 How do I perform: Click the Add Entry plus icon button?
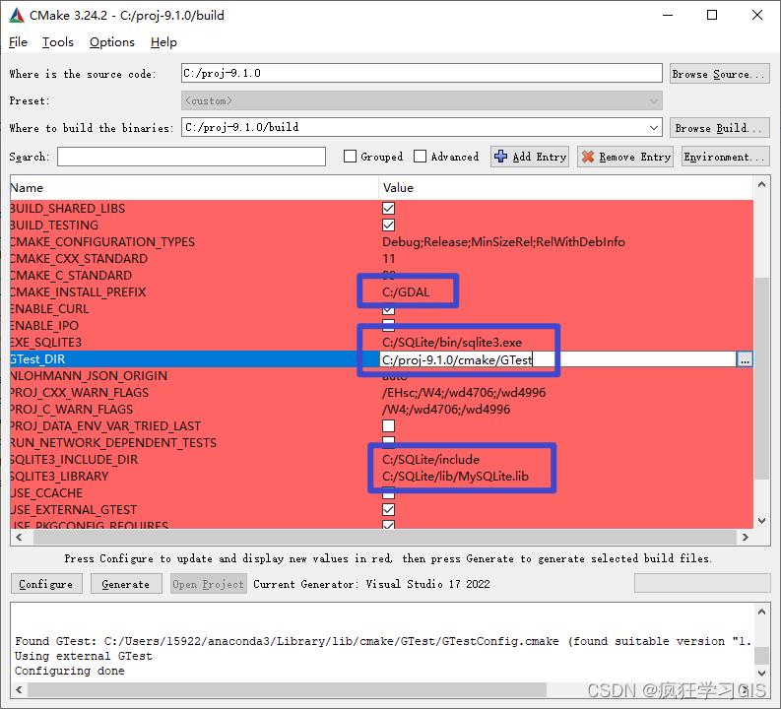tap(530, 157)
